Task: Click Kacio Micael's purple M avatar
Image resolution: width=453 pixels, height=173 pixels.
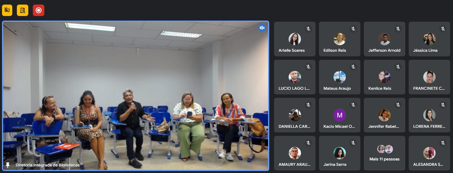Action: point(340,115)
